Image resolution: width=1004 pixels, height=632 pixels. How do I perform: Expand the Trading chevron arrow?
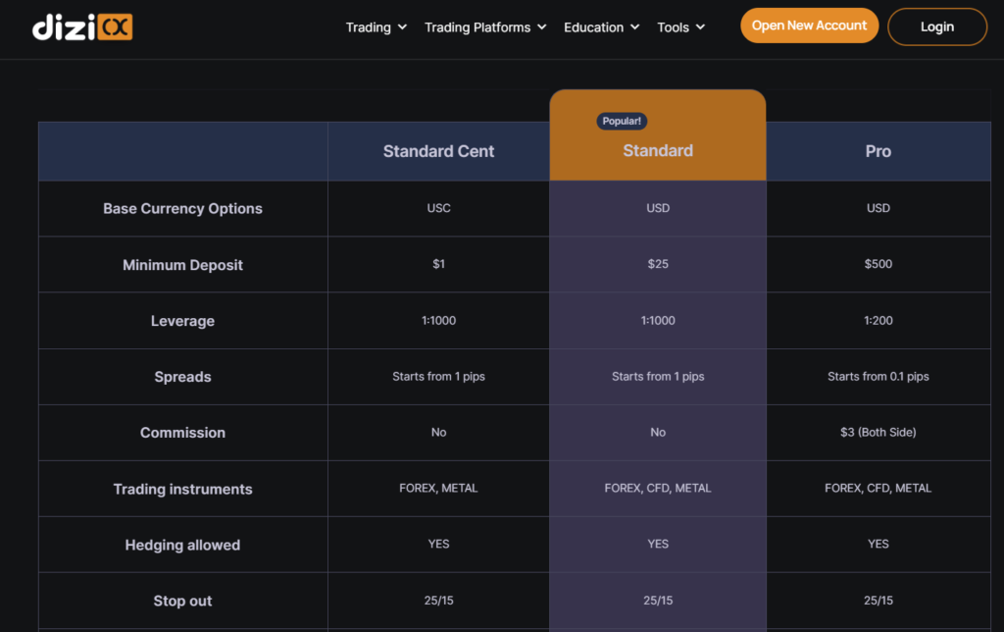(402, 26)
